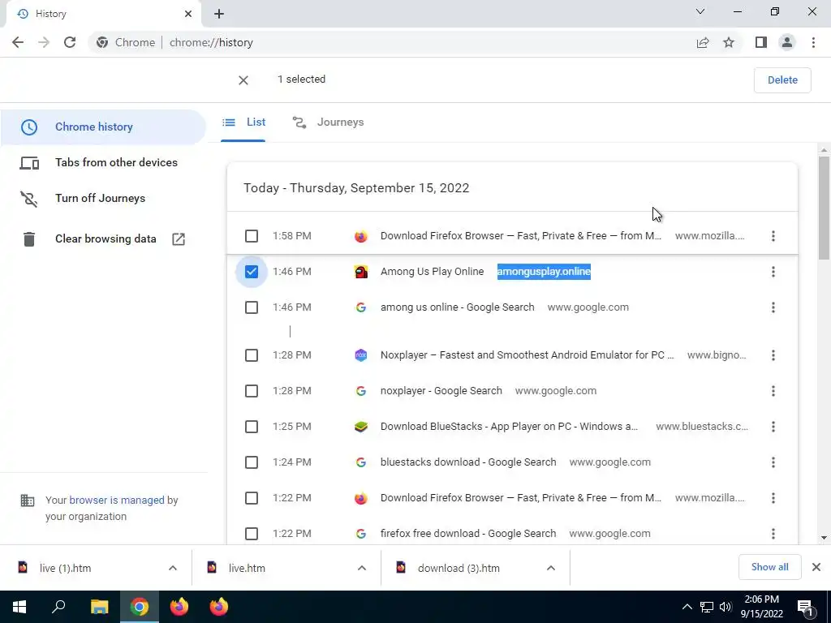
Task: Open actions menu for among us online search
Action: click(x=773, y=307)
